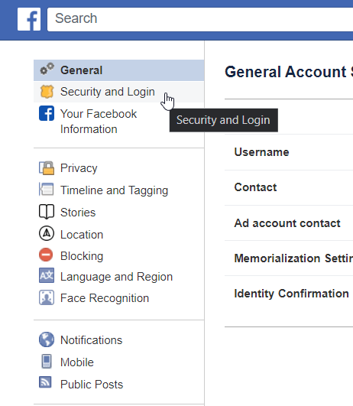Click the Timeline and Tagging icon

pyautogui.click(x=47, y=190)
